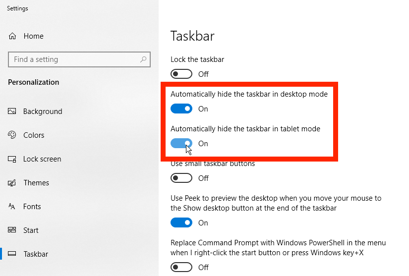Disable auto-hide taskbar in tablet mode
409x276 pixels.
(181, 143)
